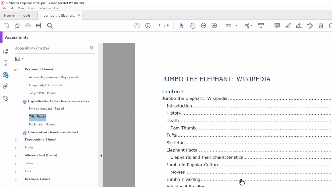Collapse the Document (3 issues) node
Screen dimensions: 332x187
pyautogui.click(x=16, y=70)
